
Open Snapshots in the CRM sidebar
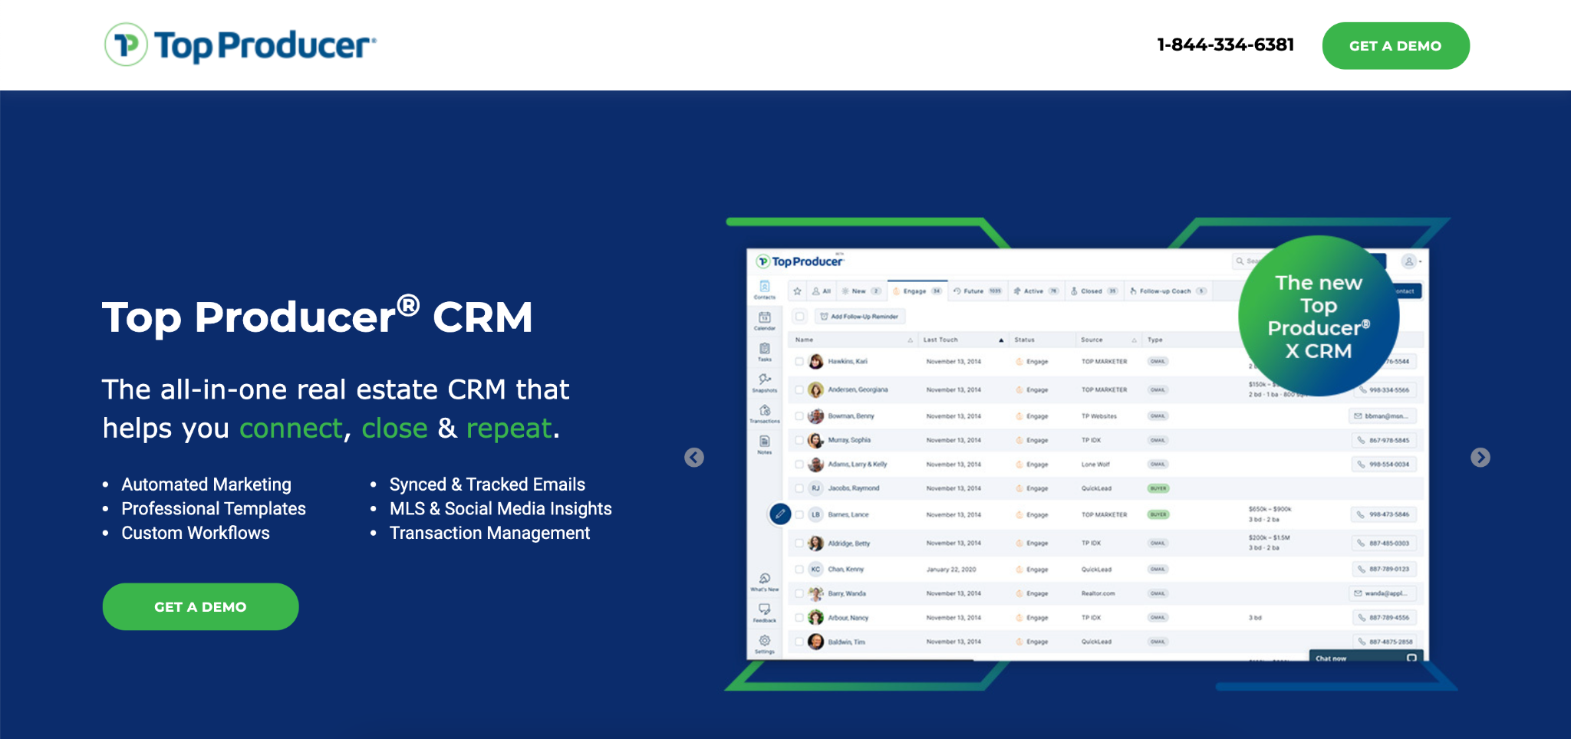tap(765, 383)
